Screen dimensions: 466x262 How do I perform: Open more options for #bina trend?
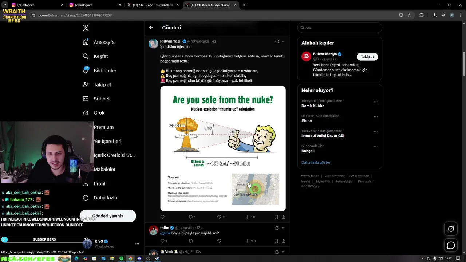pyautogui.click(x=376, y=117)
